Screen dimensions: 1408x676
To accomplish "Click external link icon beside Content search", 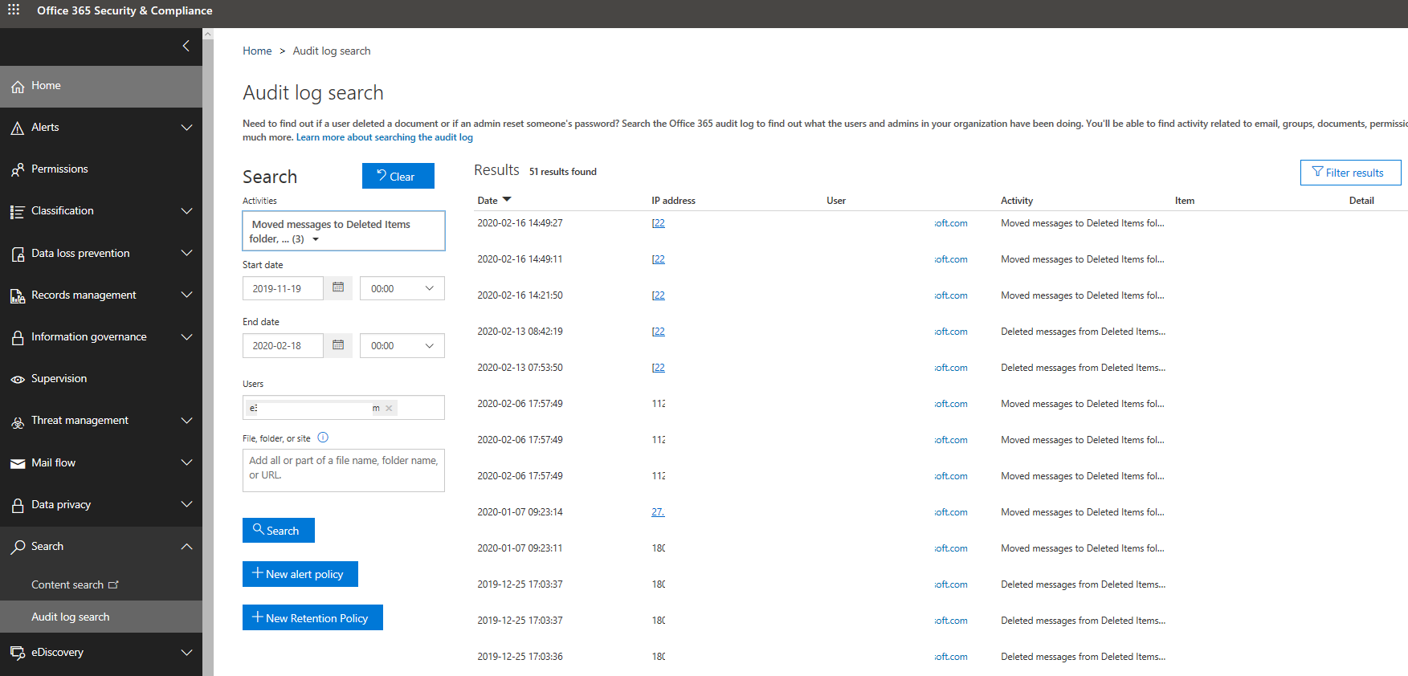I will tap(113, 584).
